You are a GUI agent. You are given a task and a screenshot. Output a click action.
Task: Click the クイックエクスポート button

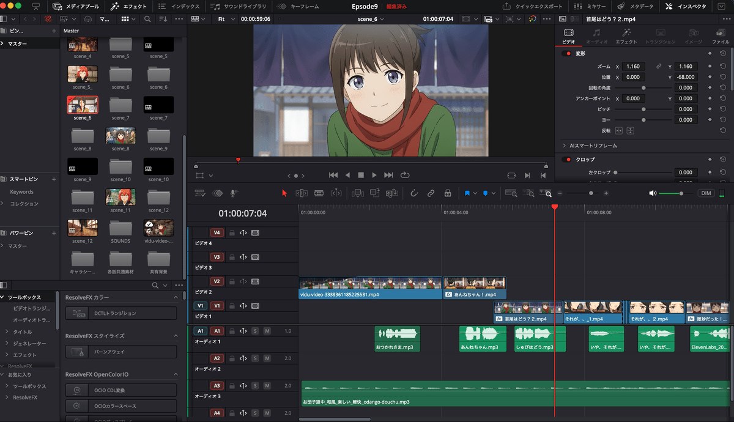pyautogui.click(x=532, y=6)
